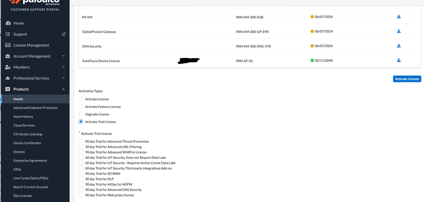Enable 30 day Trial for DLP
This screenshot has height=202, width=424.
pyautogui.click(x=81, y=179)
